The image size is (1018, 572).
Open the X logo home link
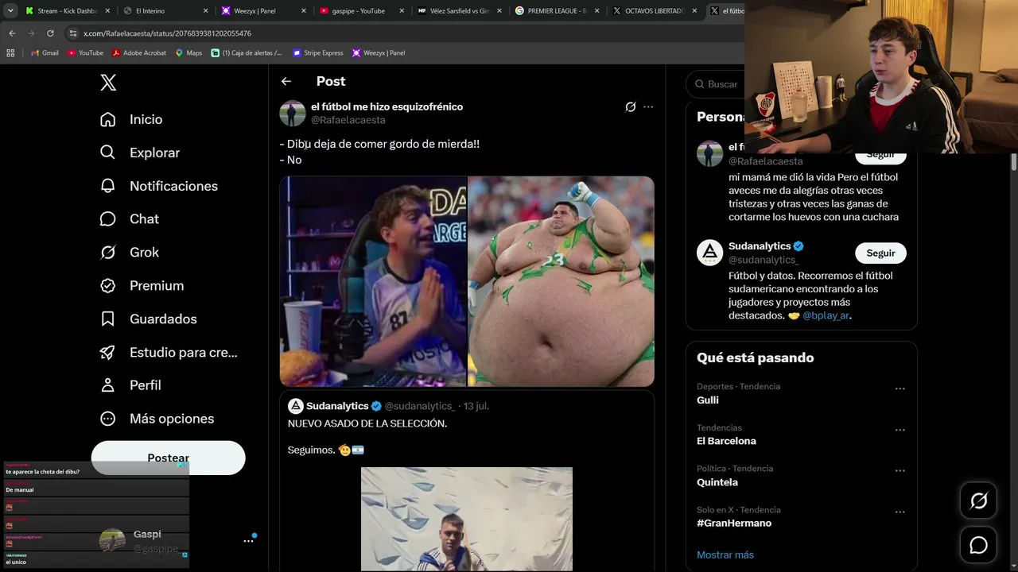point(108,82)
